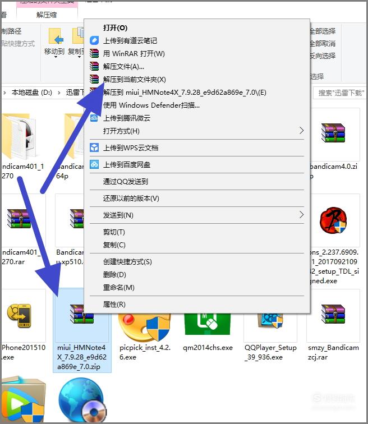Screen dimensions: 368x424
Task: Expand 发送到(N) submenu
Action: 197,215
